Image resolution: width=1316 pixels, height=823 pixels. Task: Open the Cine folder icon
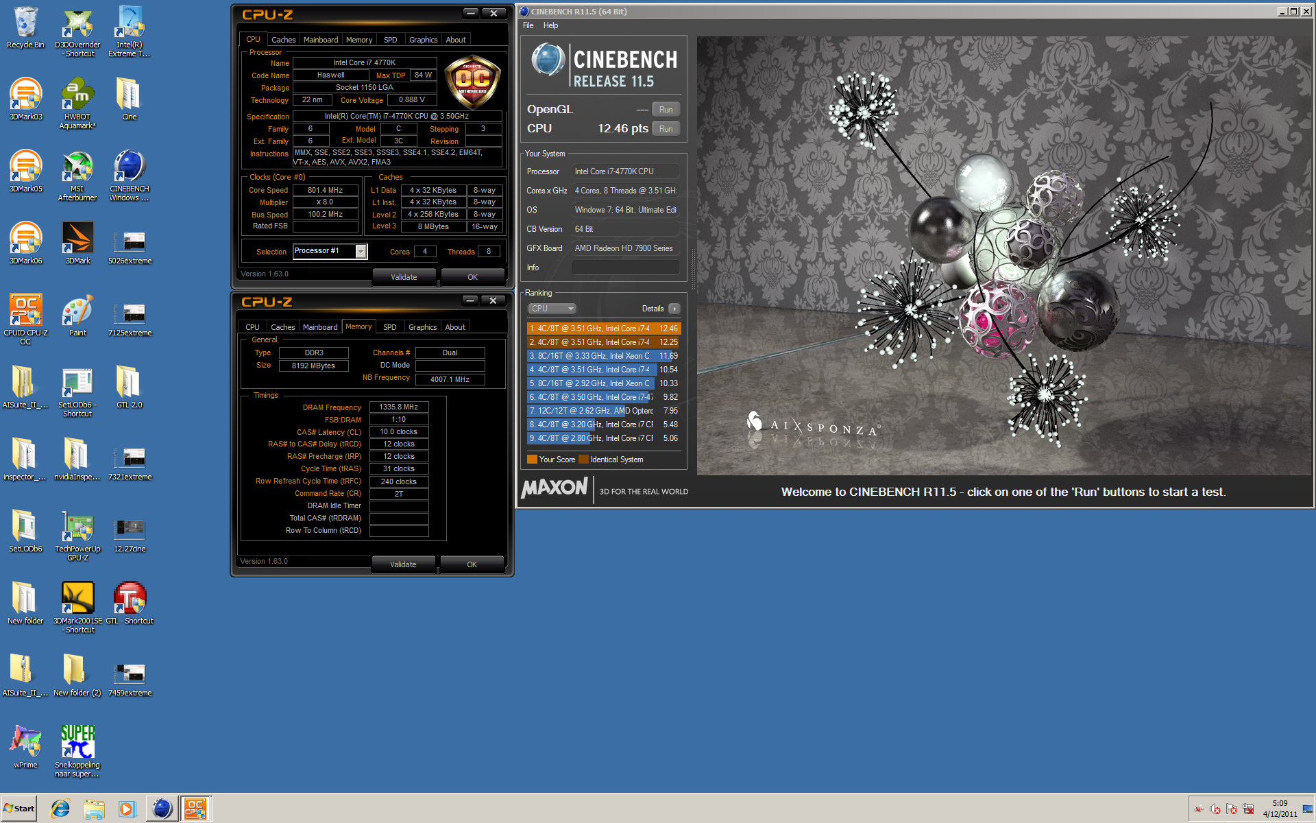click(x=130, y=99)
